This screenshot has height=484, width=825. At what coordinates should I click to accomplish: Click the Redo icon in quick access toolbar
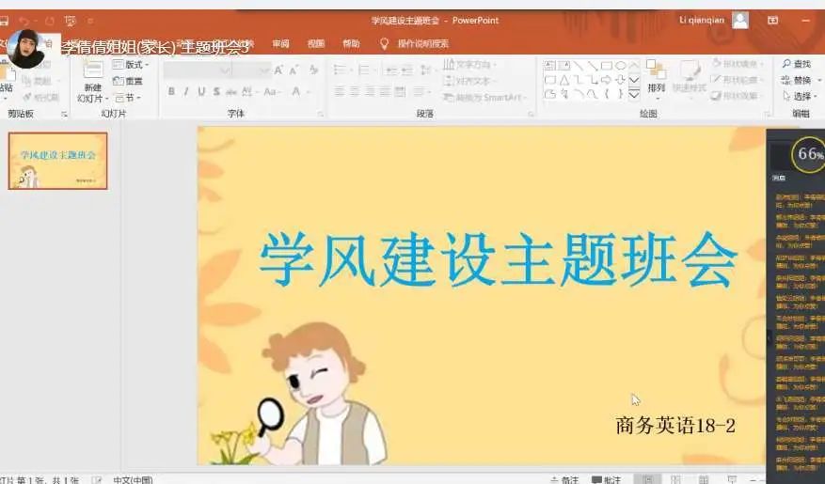[x=50, y=21]
